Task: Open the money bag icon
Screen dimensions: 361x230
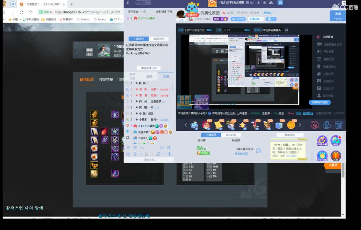Action: click(327, 125)
